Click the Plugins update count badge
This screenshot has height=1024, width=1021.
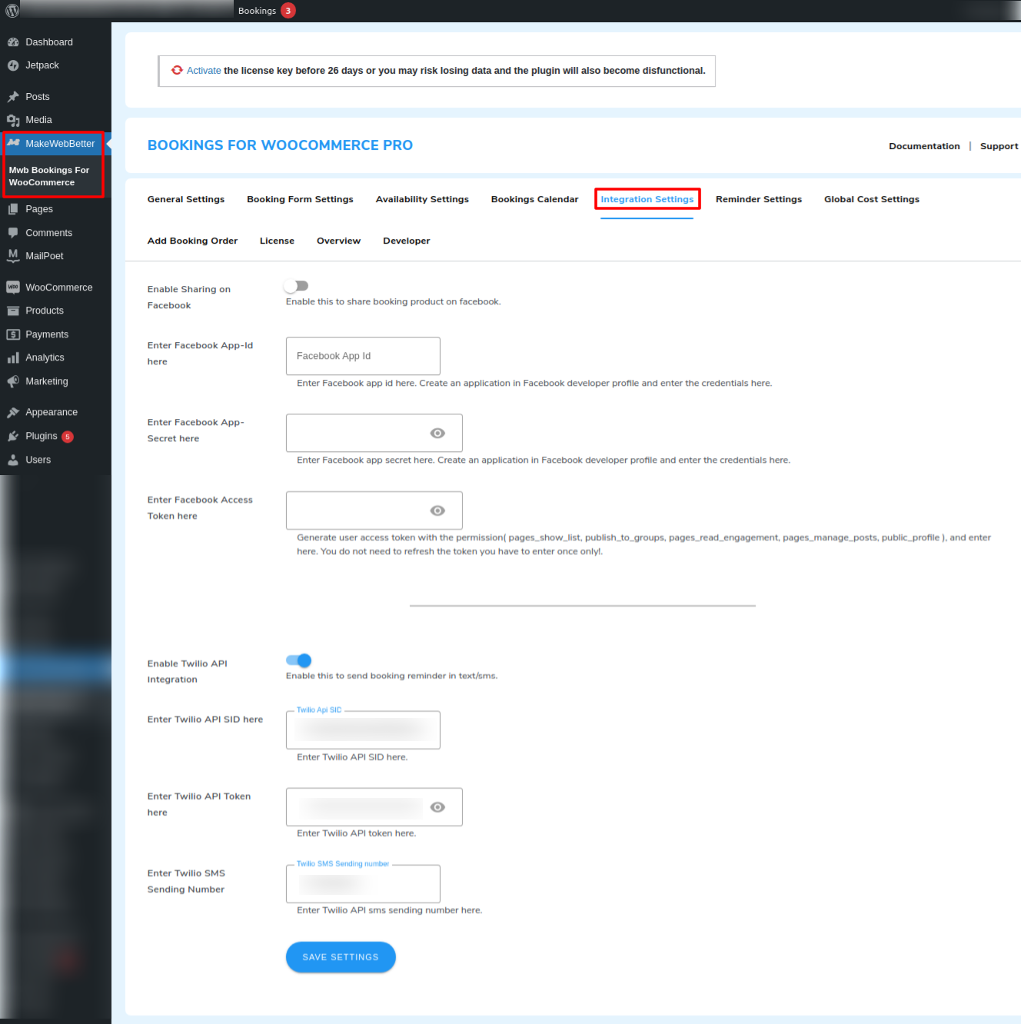(x=68, y=437)
